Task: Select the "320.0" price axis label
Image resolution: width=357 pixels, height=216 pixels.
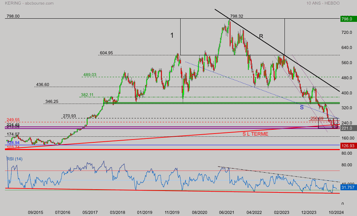Action: 347,108
